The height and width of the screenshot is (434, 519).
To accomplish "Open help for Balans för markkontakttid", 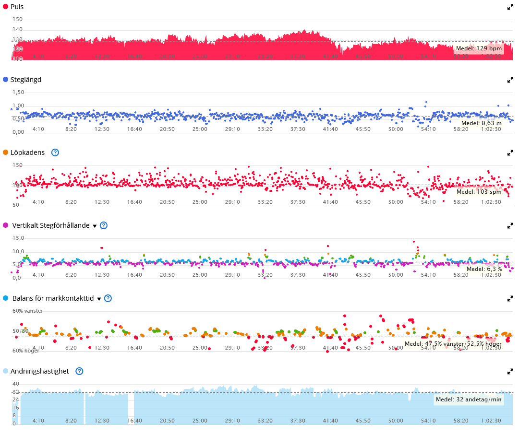I will [x=108, y=298].
